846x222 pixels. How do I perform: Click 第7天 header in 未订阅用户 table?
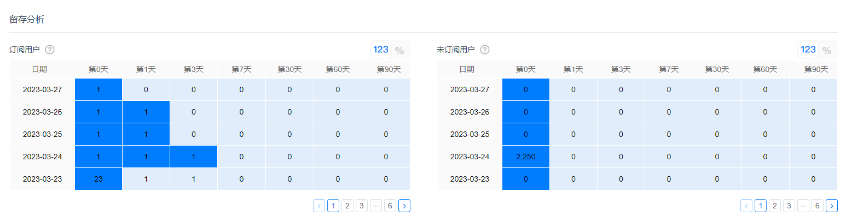pyautogui.click(x=669, y=69)
